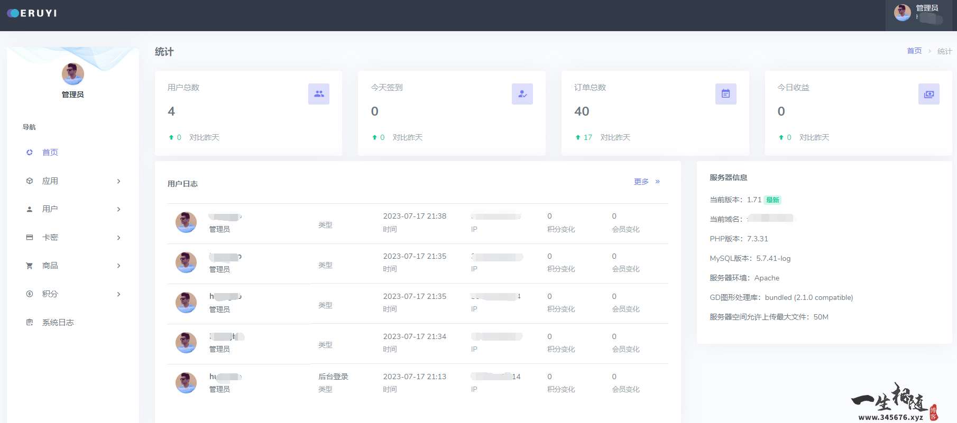Click the 今日收益 money icon

pos(929,94)
